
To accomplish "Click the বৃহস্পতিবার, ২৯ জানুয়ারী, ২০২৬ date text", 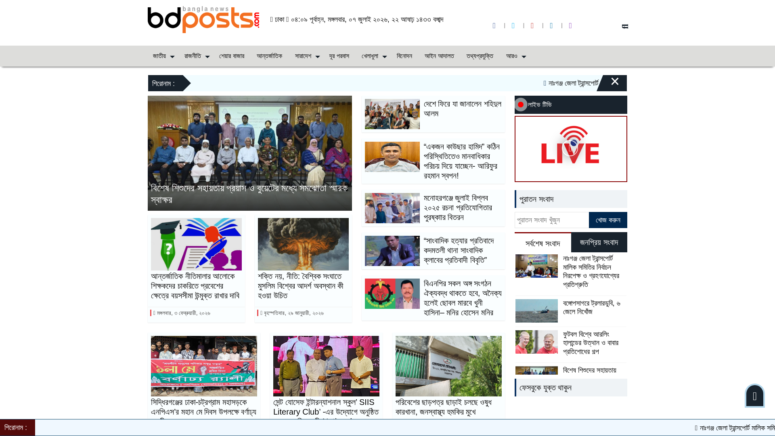I will pos(293,313).
